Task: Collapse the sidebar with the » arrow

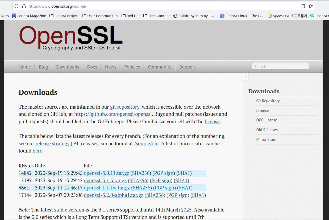Action: coord(246,77)
